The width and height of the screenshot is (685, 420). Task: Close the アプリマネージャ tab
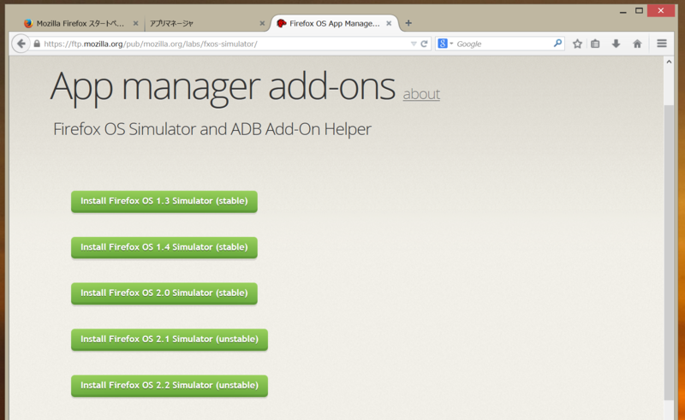point(262,23)
